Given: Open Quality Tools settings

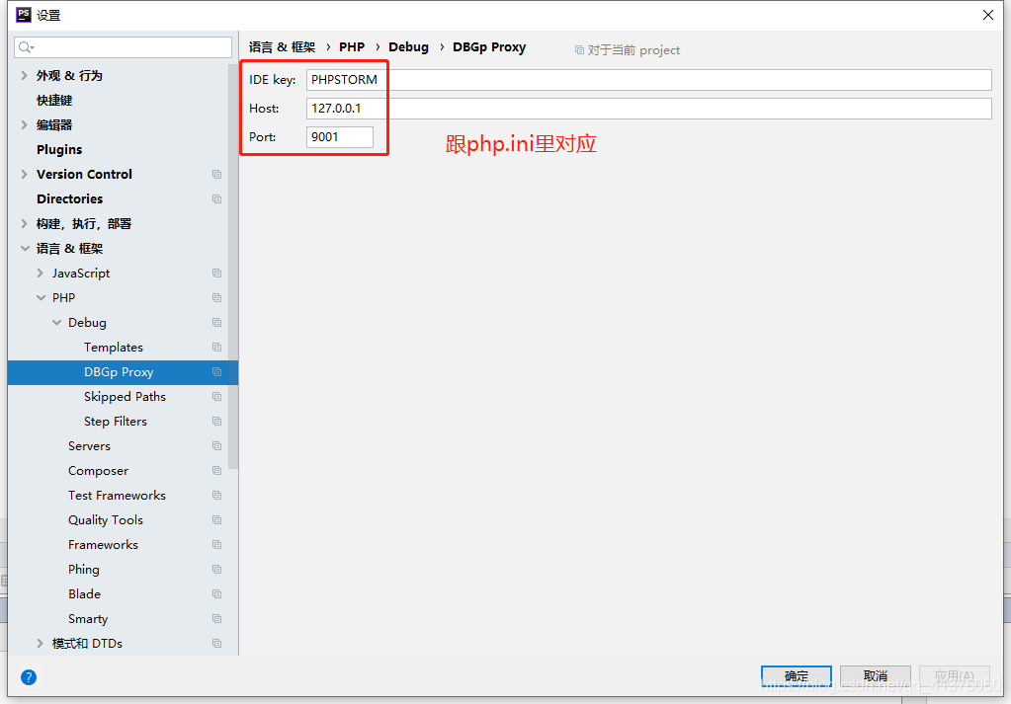Looking at the screenshot, I should (x=106, y=519).
